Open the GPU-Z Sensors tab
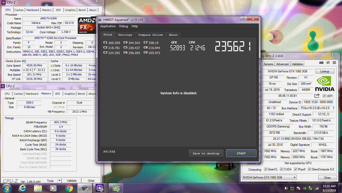Screen dimensions: 342x193 pyautogui.click(x=268, y=64)
